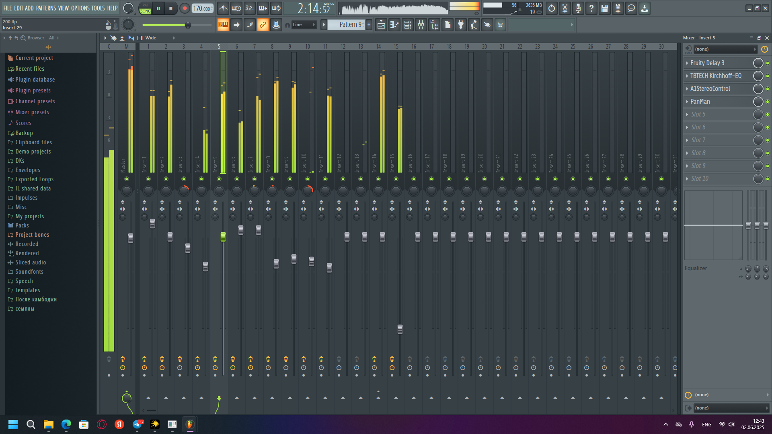Open the Line snap dropdown
This screenshot has width=772, height=434.
(x=304, y=25)
